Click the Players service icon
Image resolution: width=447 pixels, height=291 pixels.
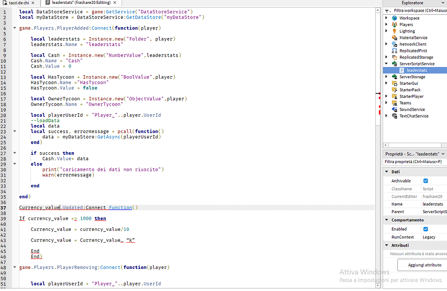395,25
